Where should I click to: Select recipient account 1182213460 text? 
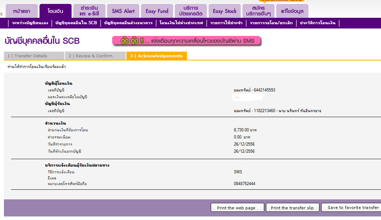277,111
